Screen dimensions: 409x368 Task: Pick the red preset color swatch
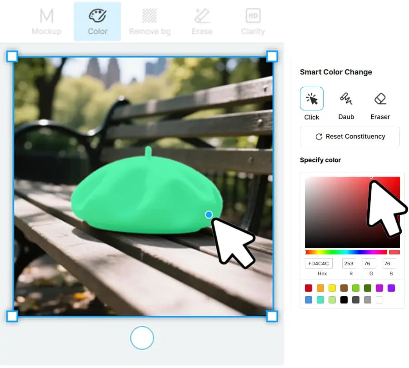309,288
